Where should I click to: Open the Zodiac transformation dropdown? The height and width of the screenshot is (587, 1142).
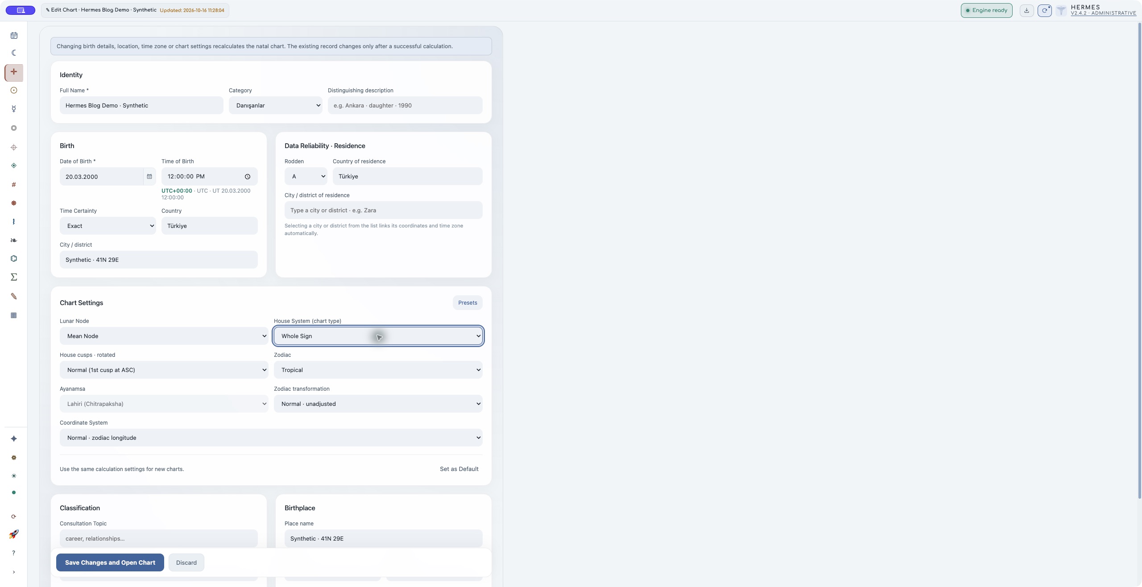(x=378, y=404)
